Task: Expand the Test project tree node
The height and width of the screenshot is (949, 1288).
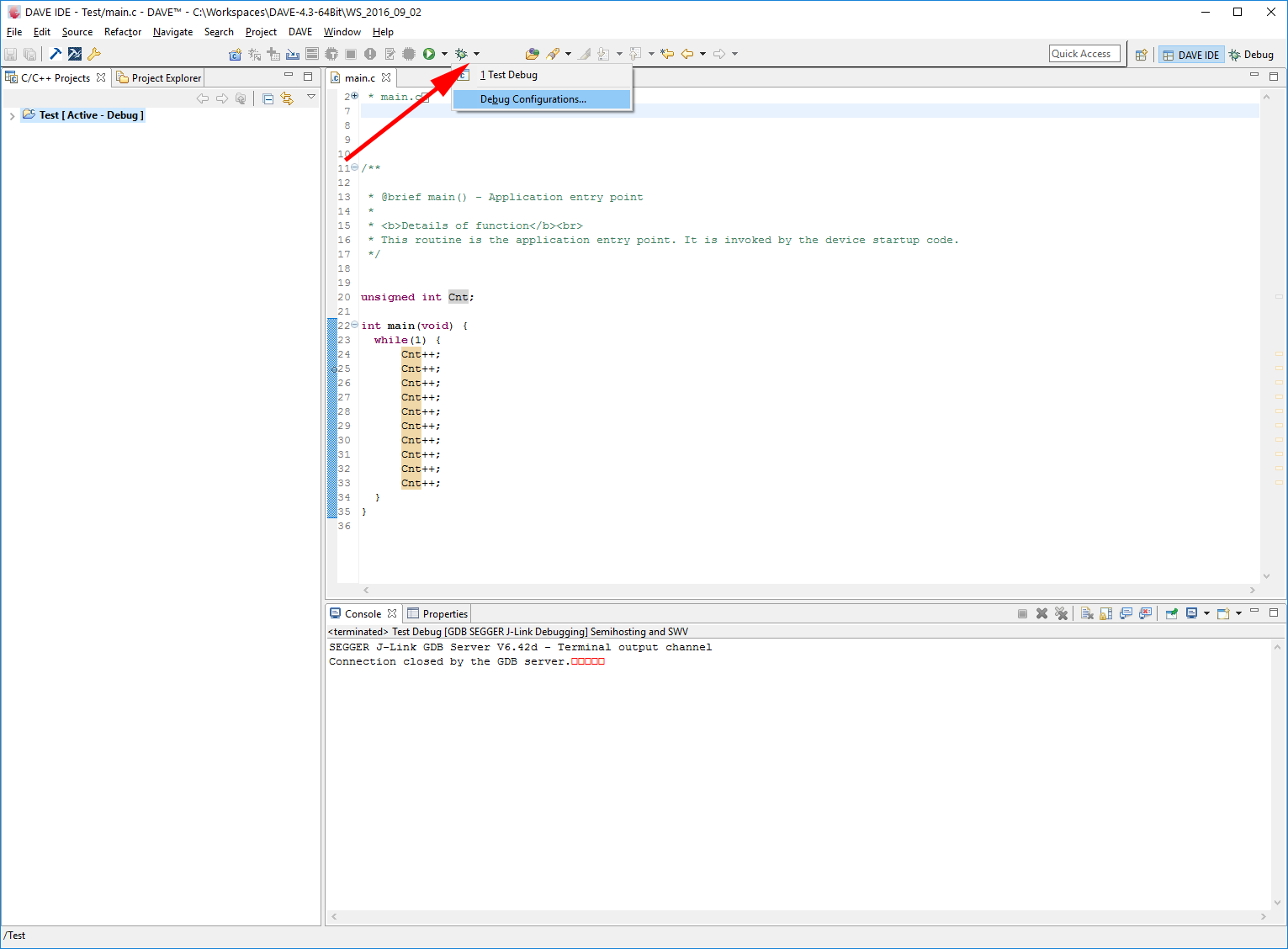Action: (x=12, y=115)
